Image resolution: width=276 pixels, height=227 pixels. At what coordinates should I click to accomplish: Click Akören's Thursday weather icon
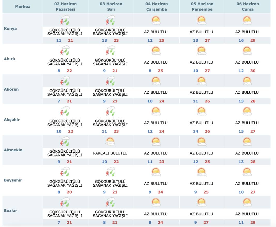pos(202,81)
